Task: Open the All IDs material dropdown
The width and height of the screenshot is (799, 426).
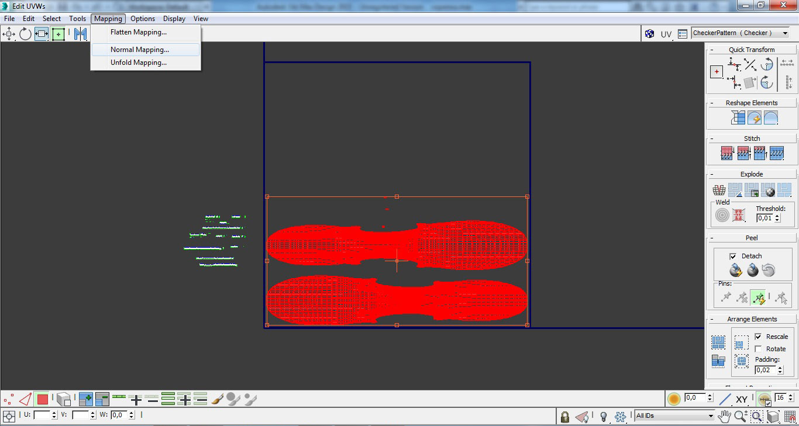Action: [674, 416]
